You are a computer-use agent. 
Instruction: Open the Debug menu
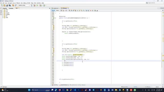click(25, 3)
